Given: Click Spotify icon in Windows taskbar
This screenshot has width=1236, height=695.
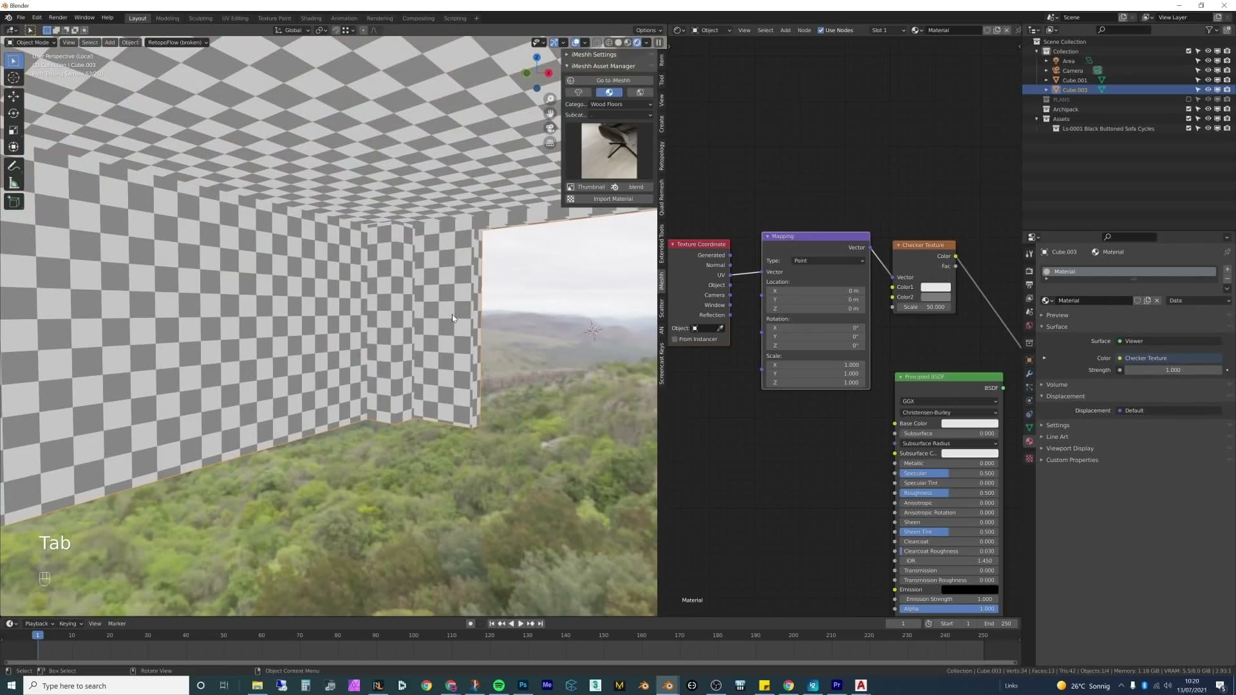Looking at the screenshot, I should click(x=499, y=685).
